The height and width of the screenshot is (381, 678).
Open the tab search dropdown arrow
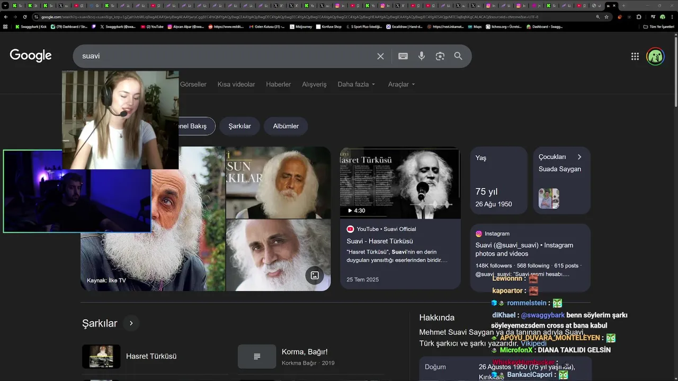(x=5, y=5)
